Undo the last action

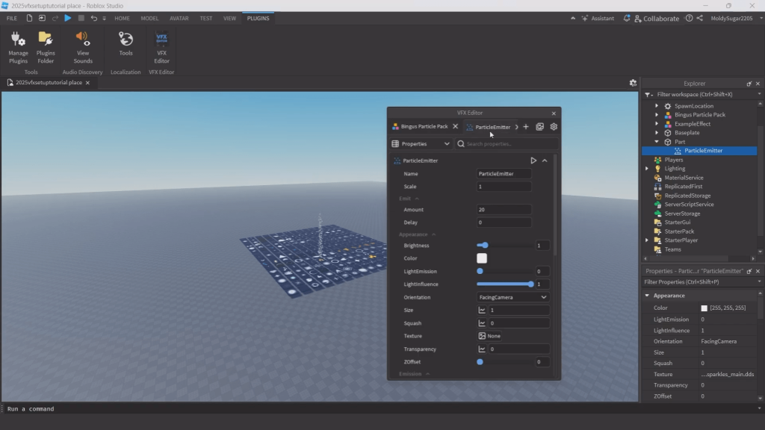(93, 18)
